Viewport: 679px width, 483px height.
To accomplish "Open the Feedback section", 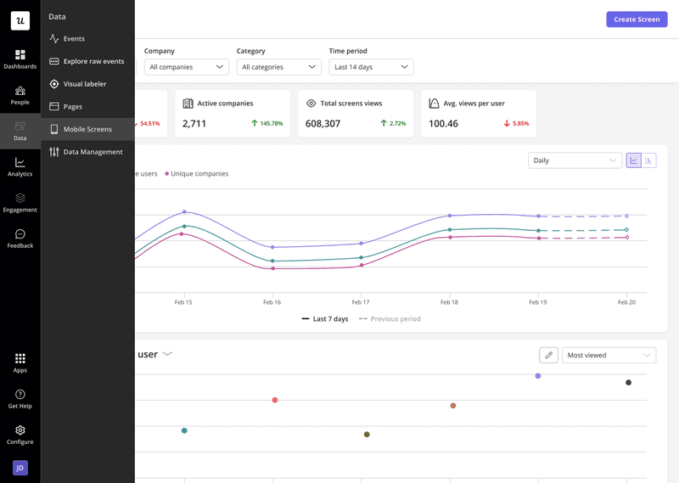I will click(x=20, y=239).
